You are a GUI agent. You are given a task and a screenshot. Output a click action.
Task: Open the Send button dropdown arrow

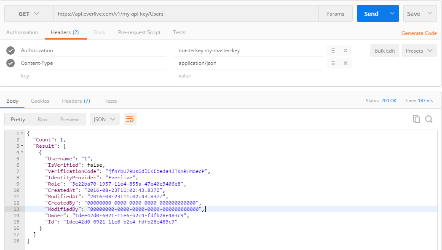pos(392,14)
